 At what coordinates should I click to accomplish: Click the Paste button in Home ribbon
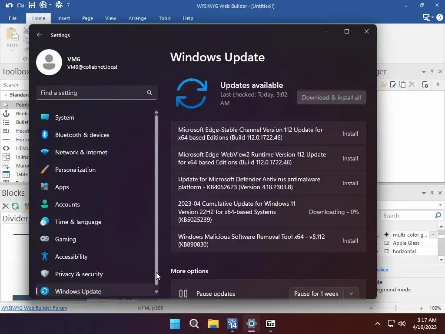[12, 38]
